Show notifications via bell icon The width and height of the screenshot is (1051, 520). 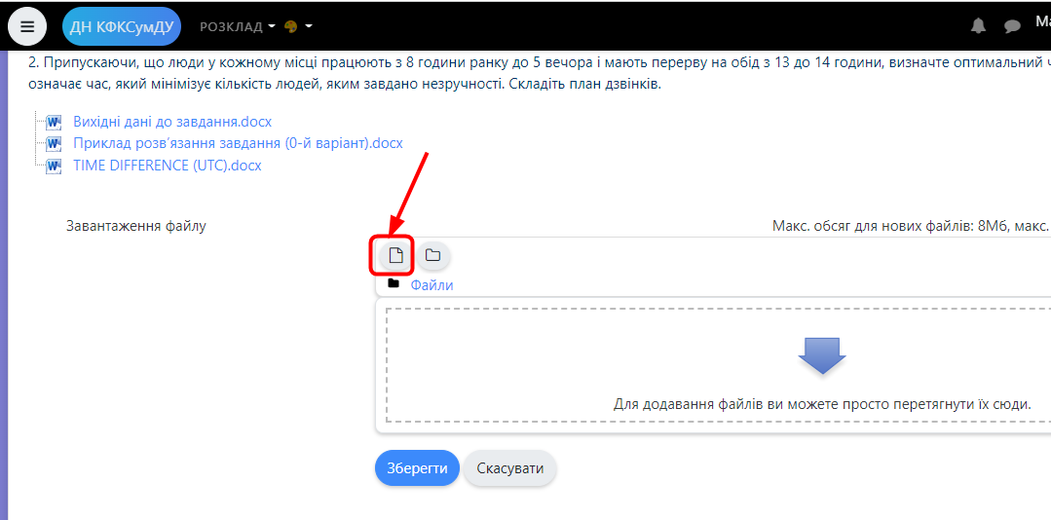tap(978, 26)
